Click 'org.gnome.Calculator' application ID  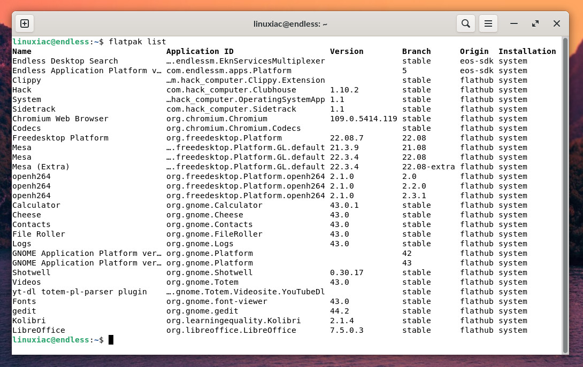[x=214, y=206]
